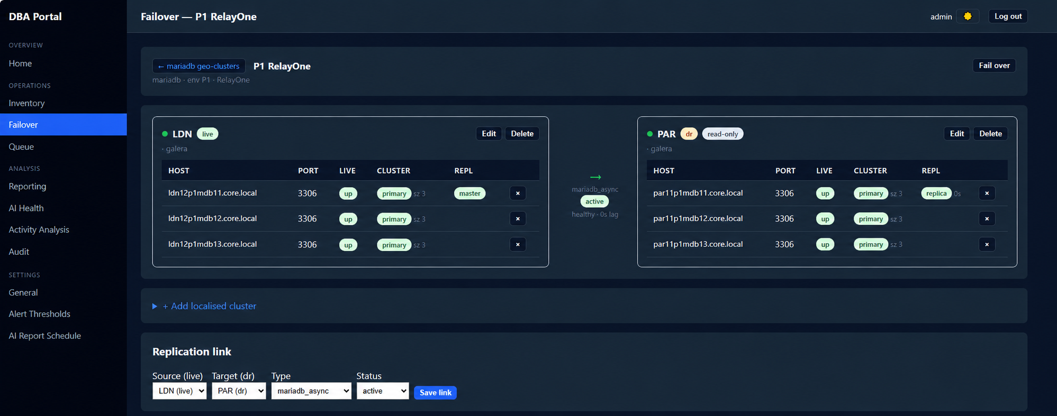Image resolution: width=1057 pixels, height=416 pixels.
Task: Click hostname ldn12p1mdb11.core.local
Action: 212,193
